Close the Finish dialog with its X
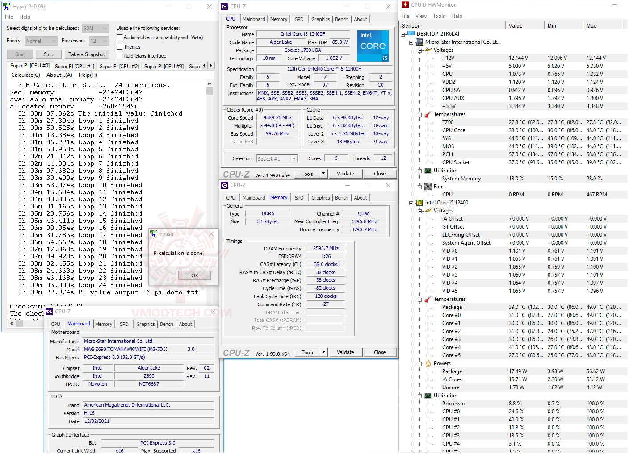The height and width of the screenshot is (454, 629). point(211,234)
